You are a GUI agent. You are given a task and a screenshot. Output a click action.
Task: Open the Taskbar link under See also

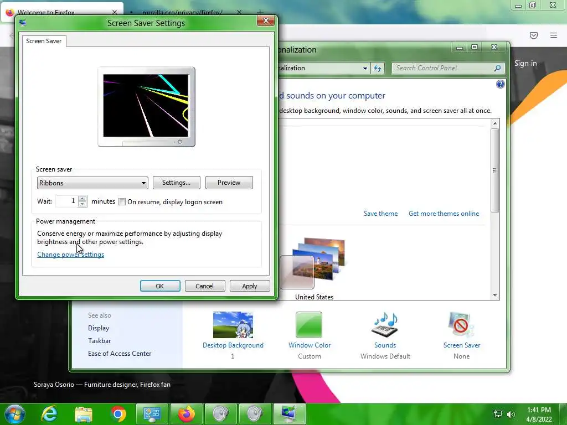[x=100, y=341]
